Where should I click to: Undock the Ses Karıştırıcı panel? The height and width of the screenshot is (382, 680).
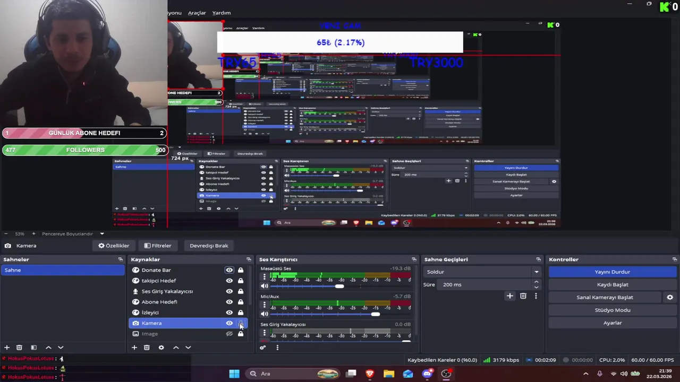tap(414, 259)
